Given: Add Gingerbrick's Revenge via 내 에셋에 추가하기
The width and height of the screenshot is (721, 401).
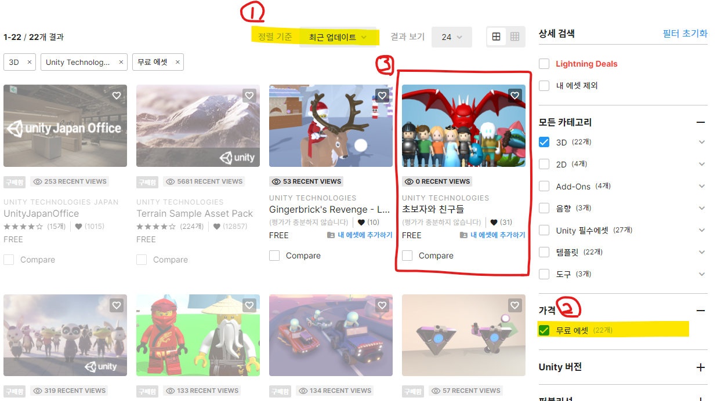Looking at the screenshot, I should pos(365,235).
